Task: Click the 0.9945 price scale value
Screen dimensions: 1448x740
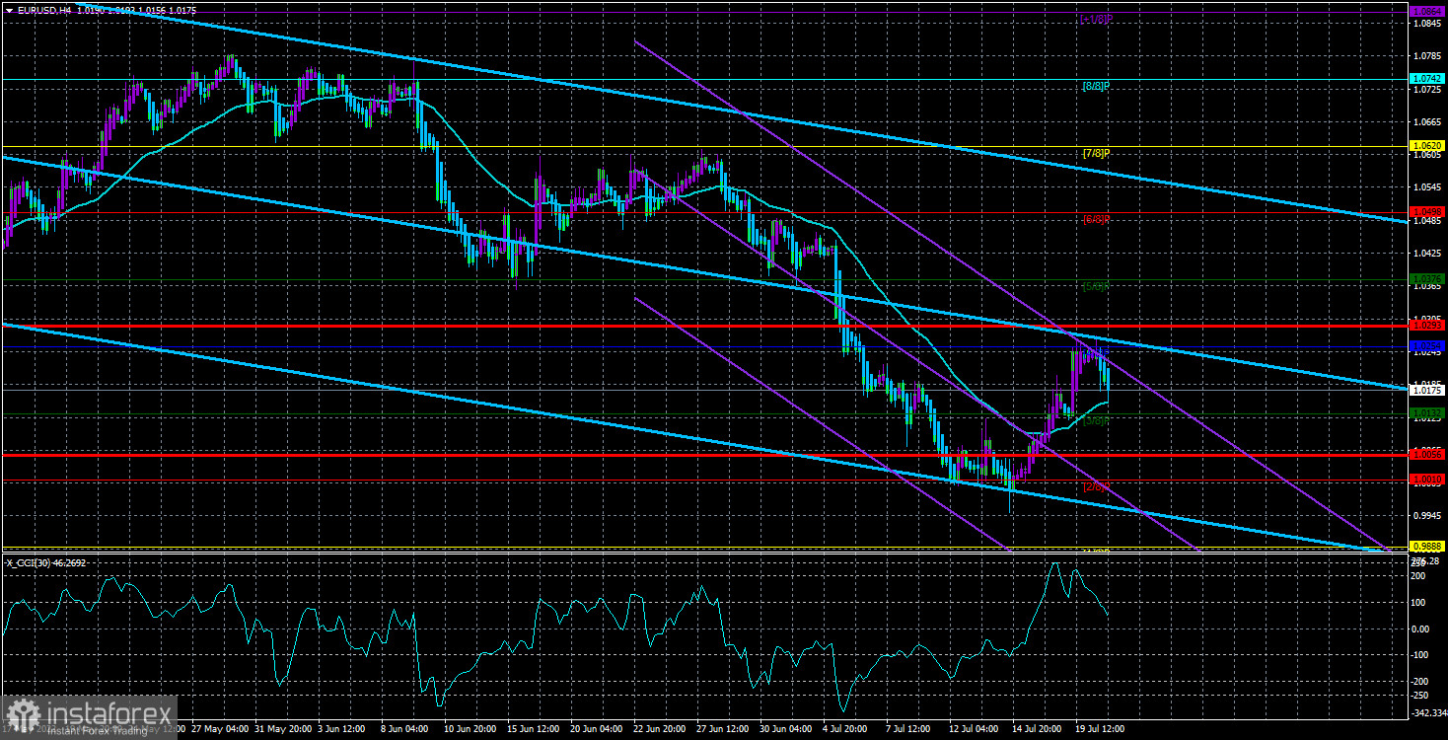Action: (x=1425, y=515)
